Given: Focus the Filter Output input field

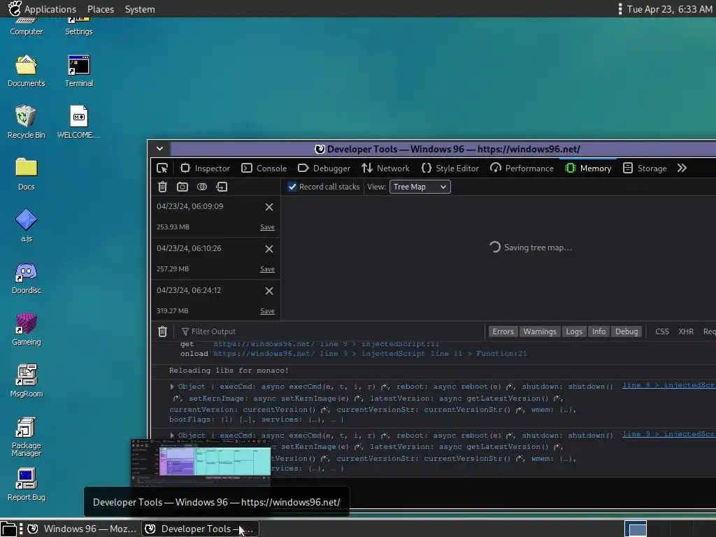Looking at the screenshot, I should coord(331,331).
